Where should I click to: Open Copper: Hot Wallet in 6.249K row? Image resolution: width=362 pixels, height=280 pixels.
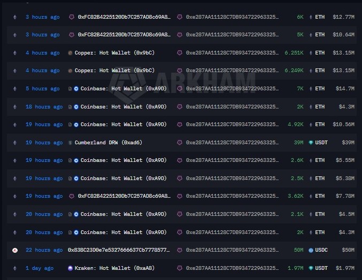[x=114, y=71]
